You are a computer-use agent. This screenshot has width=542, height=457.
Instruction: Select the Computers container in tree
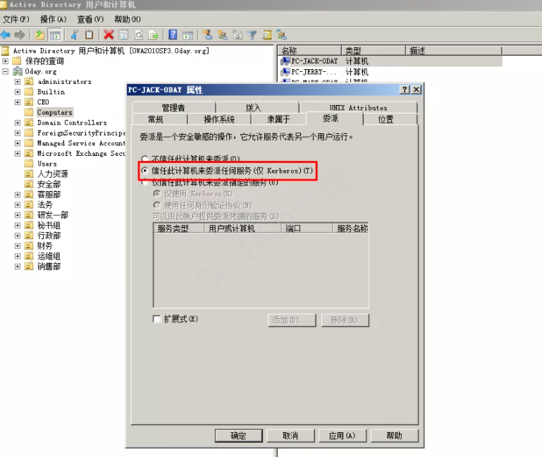pyautogui.click(x=55, y=112)
